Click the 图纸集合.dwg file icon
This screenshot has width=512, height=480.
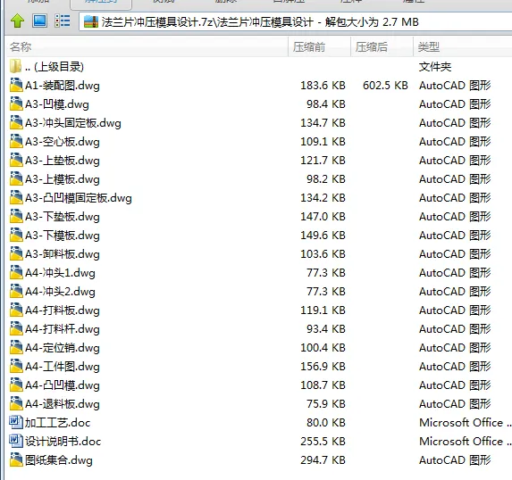[16, 459]
